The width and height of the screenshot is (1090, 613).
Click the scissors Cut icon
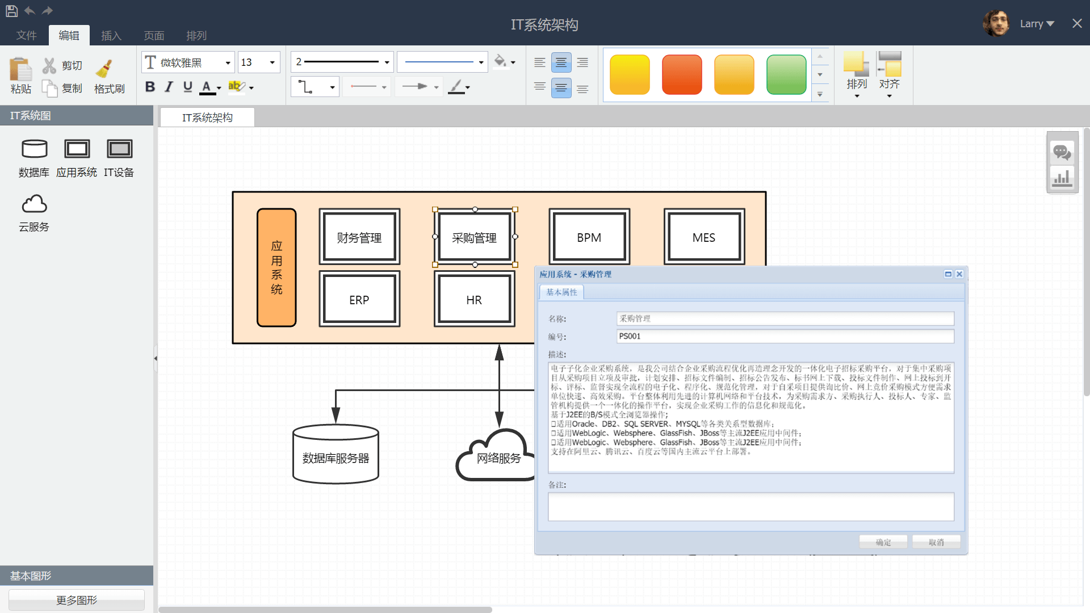49,66
